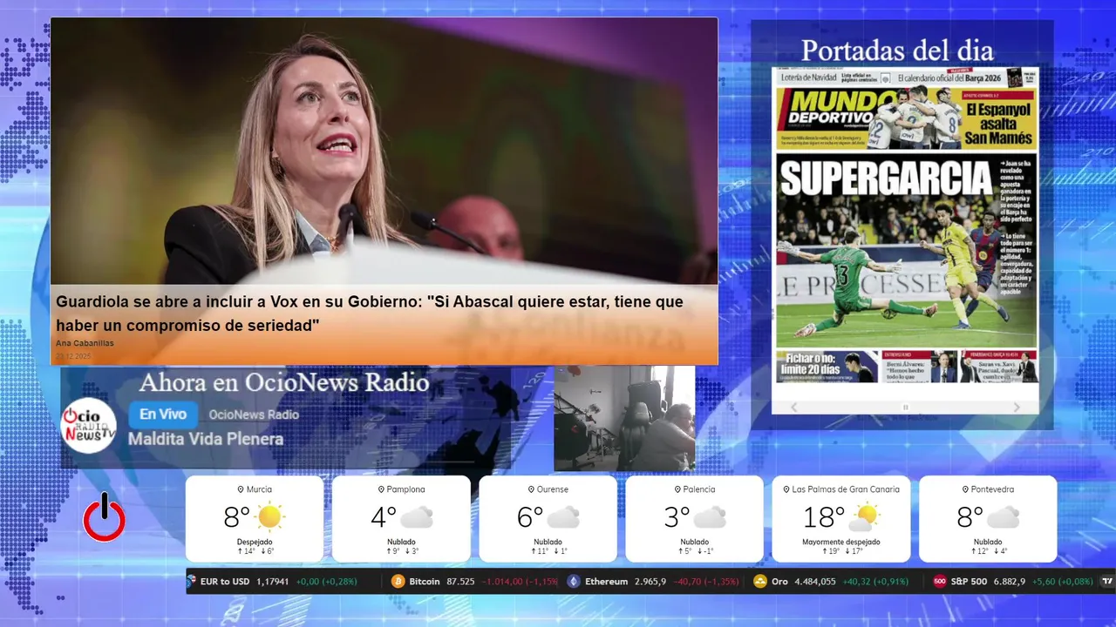Click the partly sunny icon for Las Palmas

pos(864,517)
